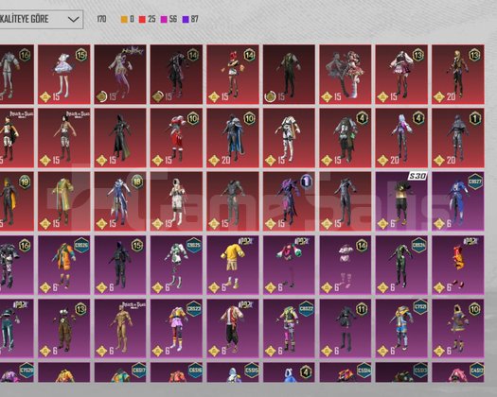The height and width of the screenshot is (397, 497).
Task: Select the yellow-green long coat outfit
Action: click(x=64, y=201)
